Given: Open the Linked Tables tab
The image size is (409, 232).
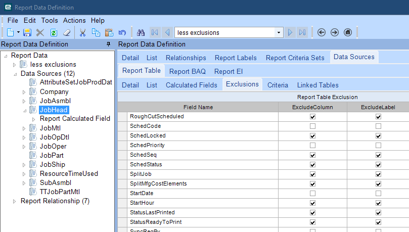Looking at the screenshot, I should click(317, 85).
